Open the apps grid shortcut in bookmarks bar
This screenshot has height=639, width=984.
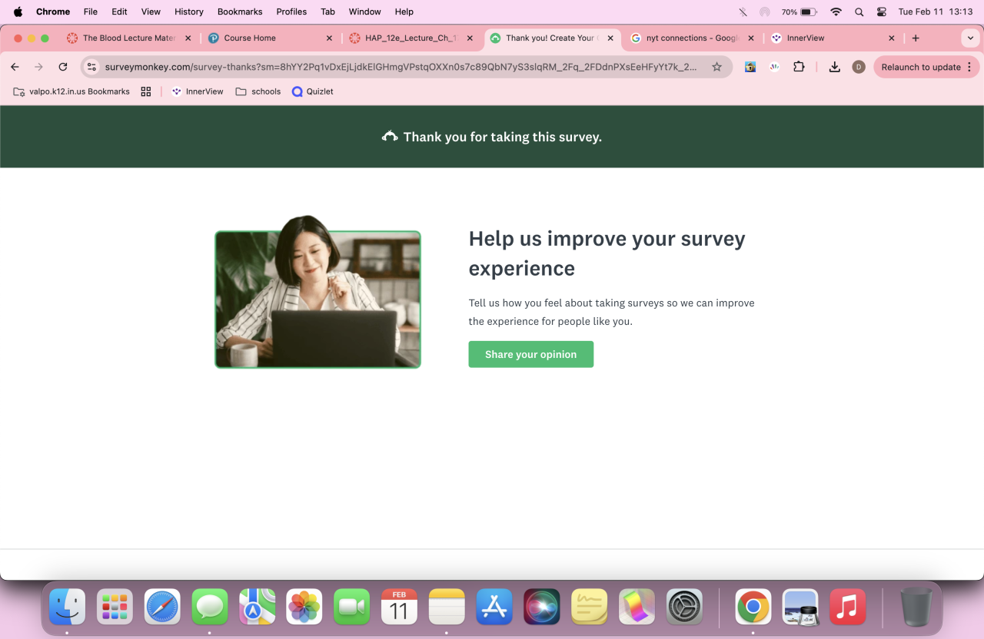[x=146, y=91]
